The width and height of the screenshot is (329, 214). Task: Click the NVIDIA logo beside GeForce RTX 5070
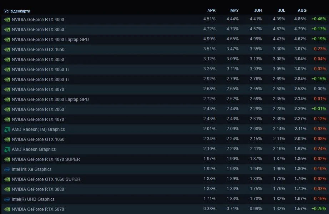coord(7,209)
